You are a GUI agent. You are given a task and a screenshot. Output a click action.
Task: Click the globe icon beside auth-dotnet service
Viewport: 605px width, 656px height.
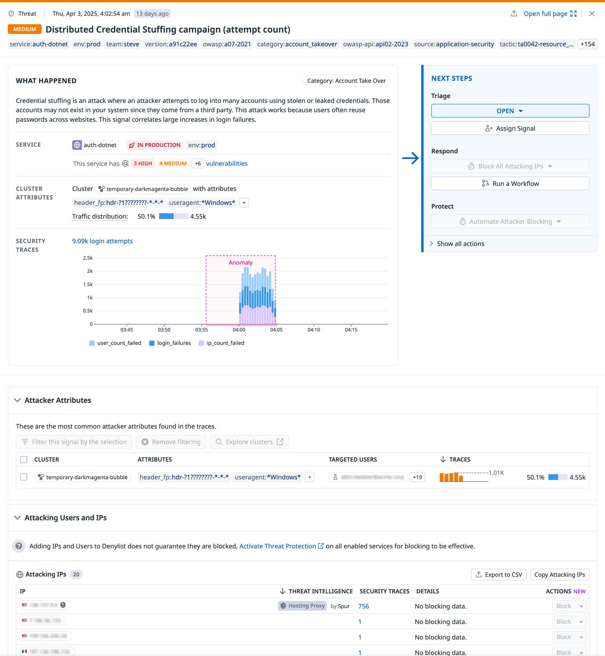click(77, 145)
